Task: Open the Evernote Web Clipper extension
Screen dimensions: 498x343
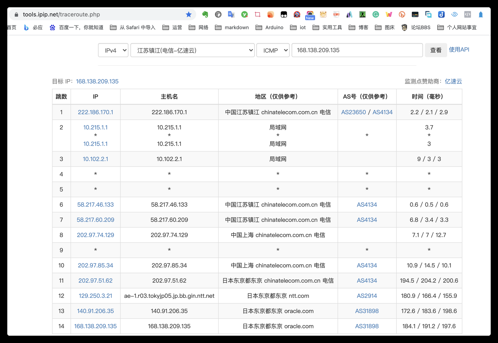Action: tap(205, 14)
